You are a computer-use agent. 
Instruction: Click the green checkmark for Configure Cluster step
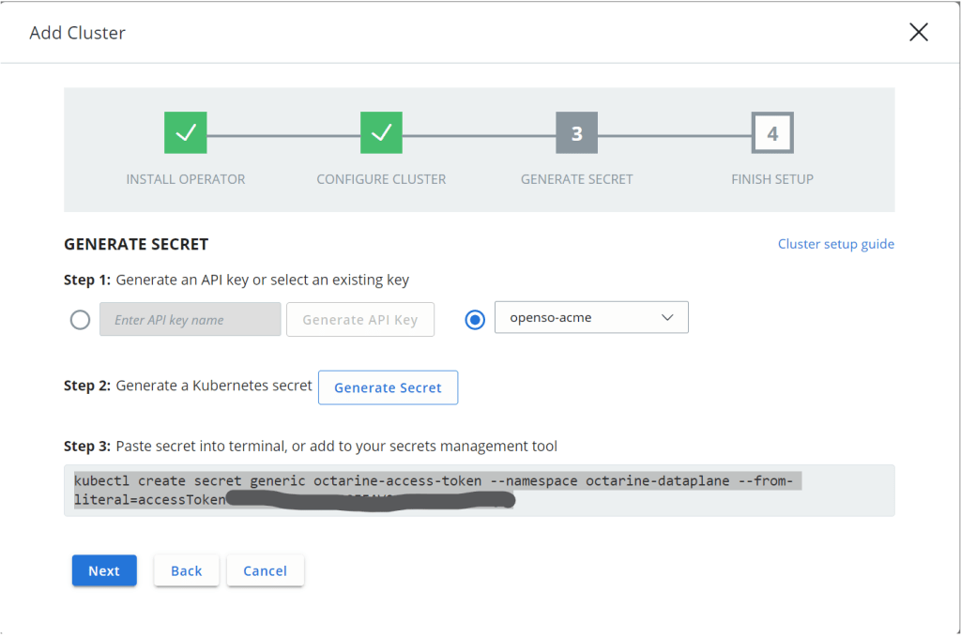point(381,133)
